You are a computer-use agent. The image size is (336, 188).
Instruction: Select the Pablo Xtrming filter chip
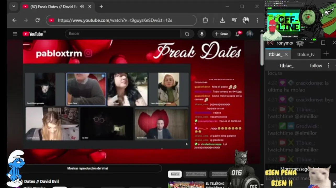point(195,174)
